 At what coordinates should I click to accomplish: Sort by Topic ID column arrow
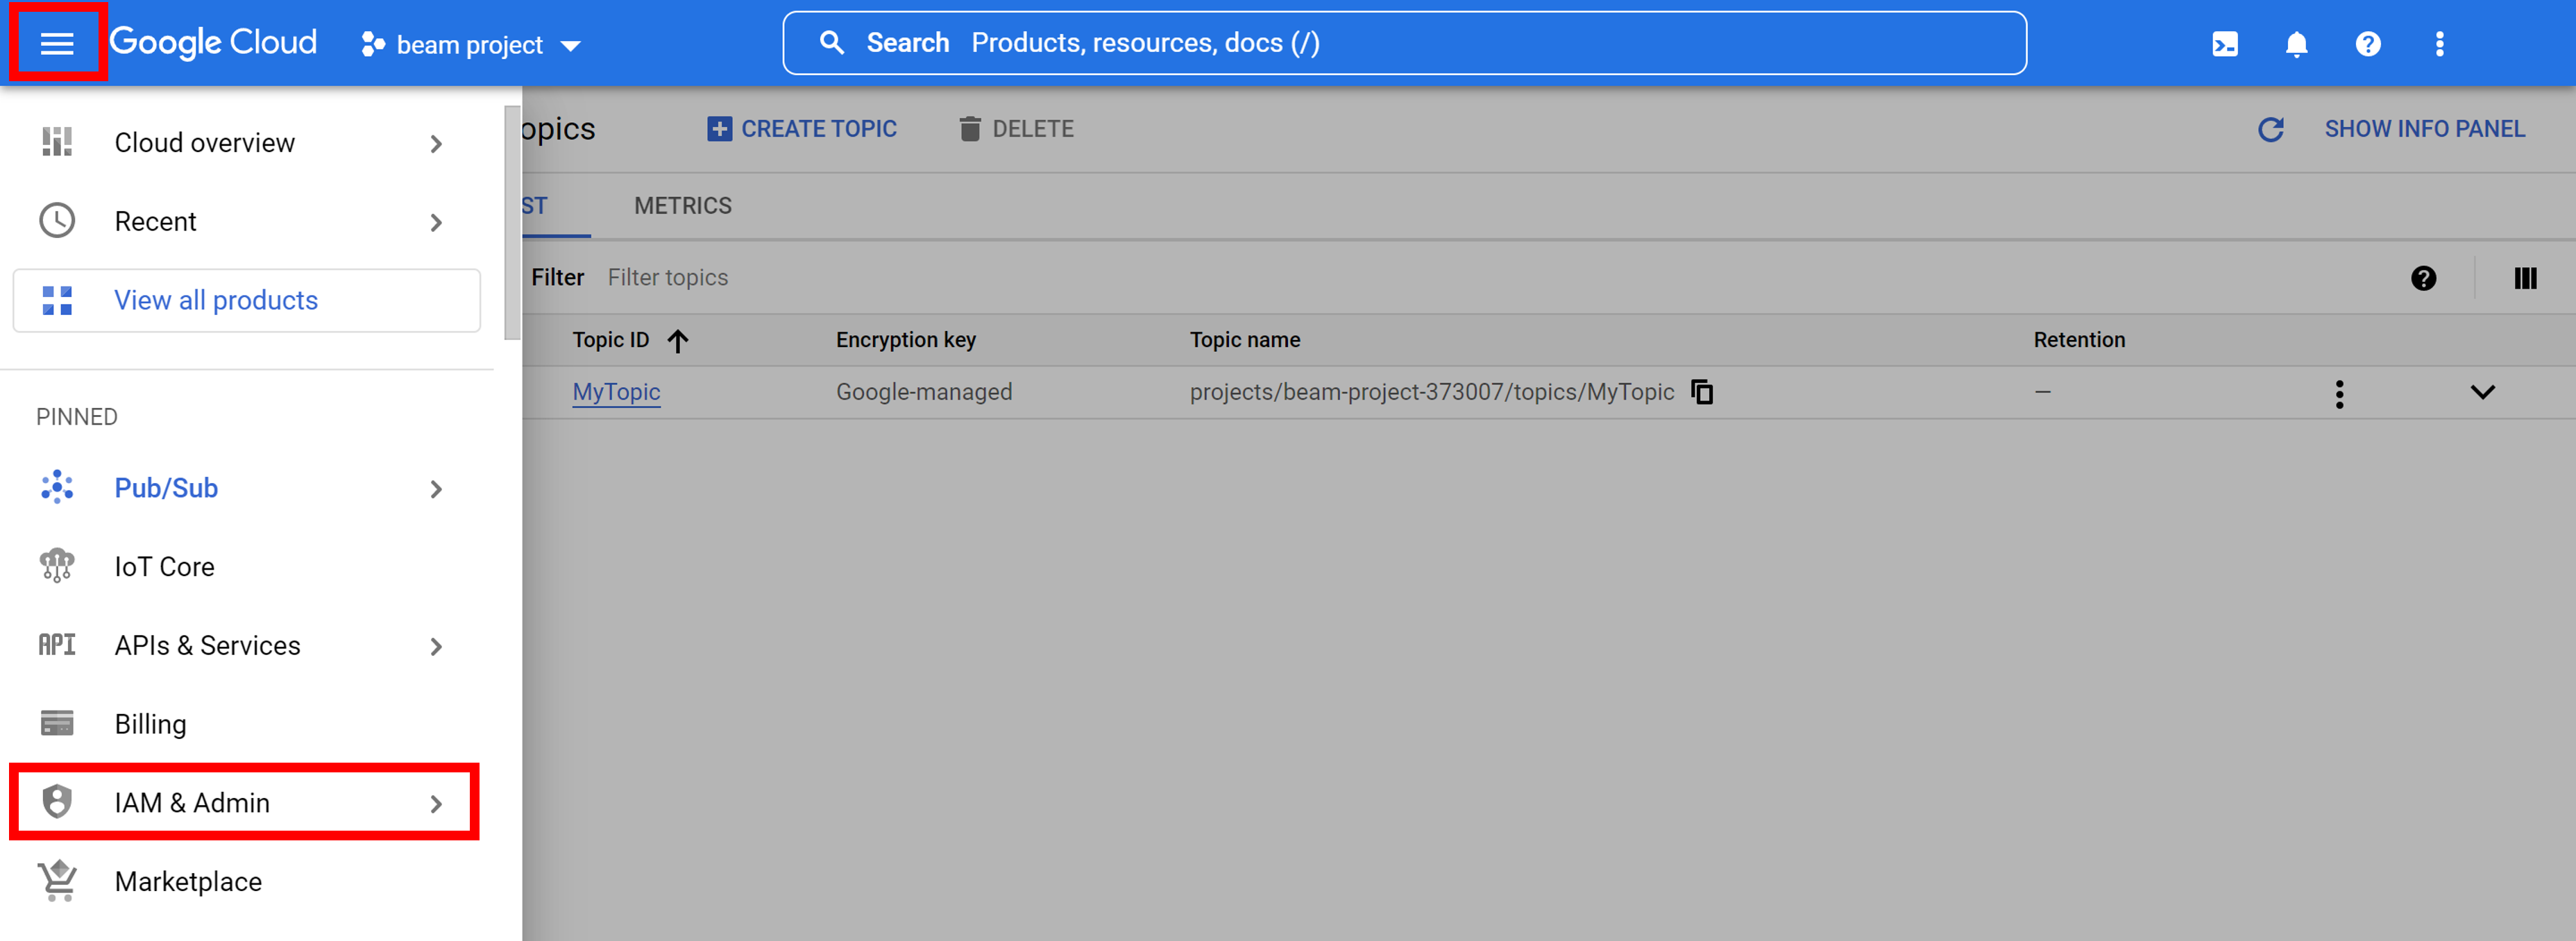678,341
